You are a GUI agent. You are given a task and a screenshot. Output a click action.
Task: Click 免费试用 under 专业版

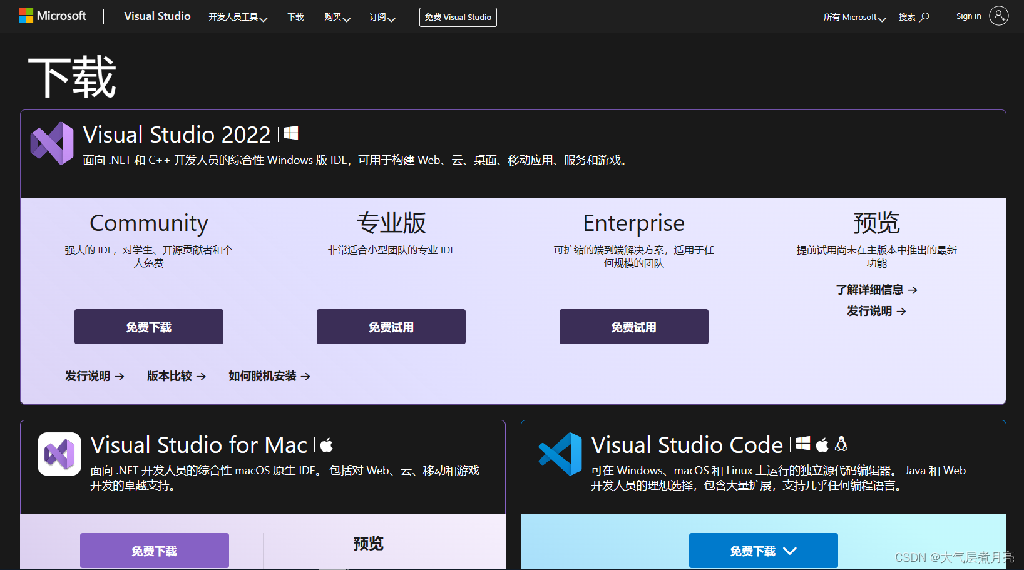tap(391, 327)
